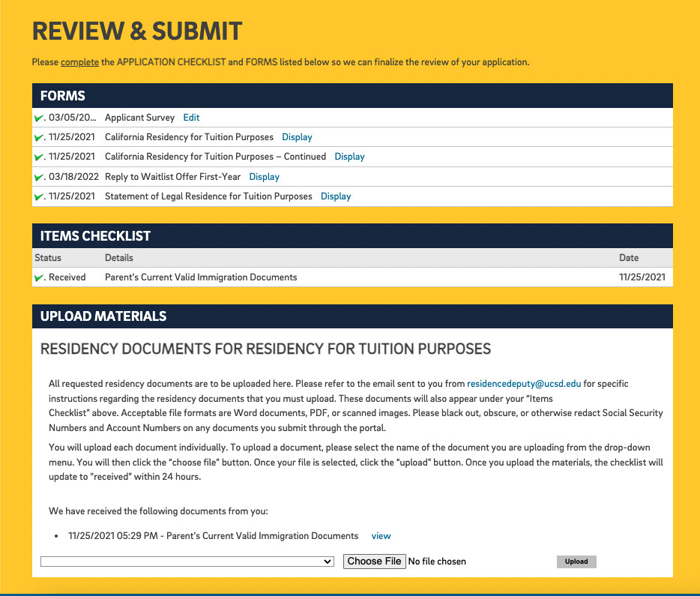Viewport: 700px width, 596px height.
Task: Click the Applicant Survey form name
Action: (x=139, y=118)
